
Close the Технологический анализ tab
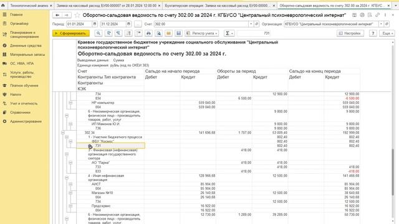[51, 6]
